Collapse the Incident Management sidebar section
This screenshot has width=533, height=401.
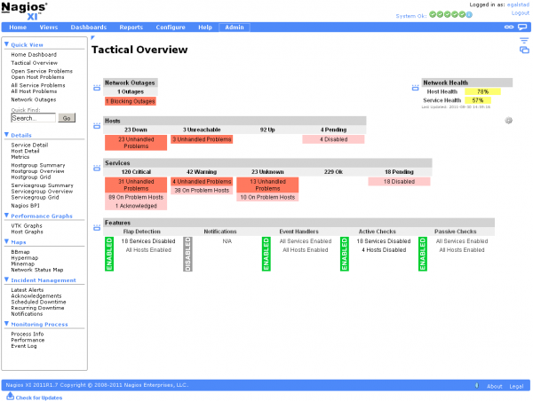7,280
